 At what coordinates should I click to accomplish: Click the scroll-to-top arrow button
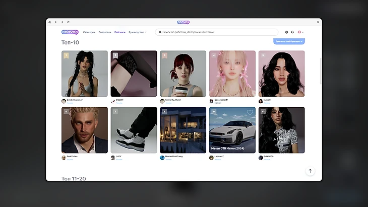click(x=310, y=171)
